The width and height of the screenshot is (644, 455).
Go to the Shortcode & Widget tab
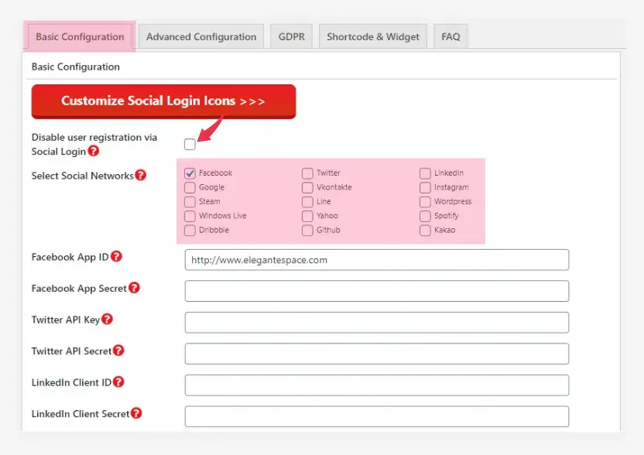coord(372,36)
